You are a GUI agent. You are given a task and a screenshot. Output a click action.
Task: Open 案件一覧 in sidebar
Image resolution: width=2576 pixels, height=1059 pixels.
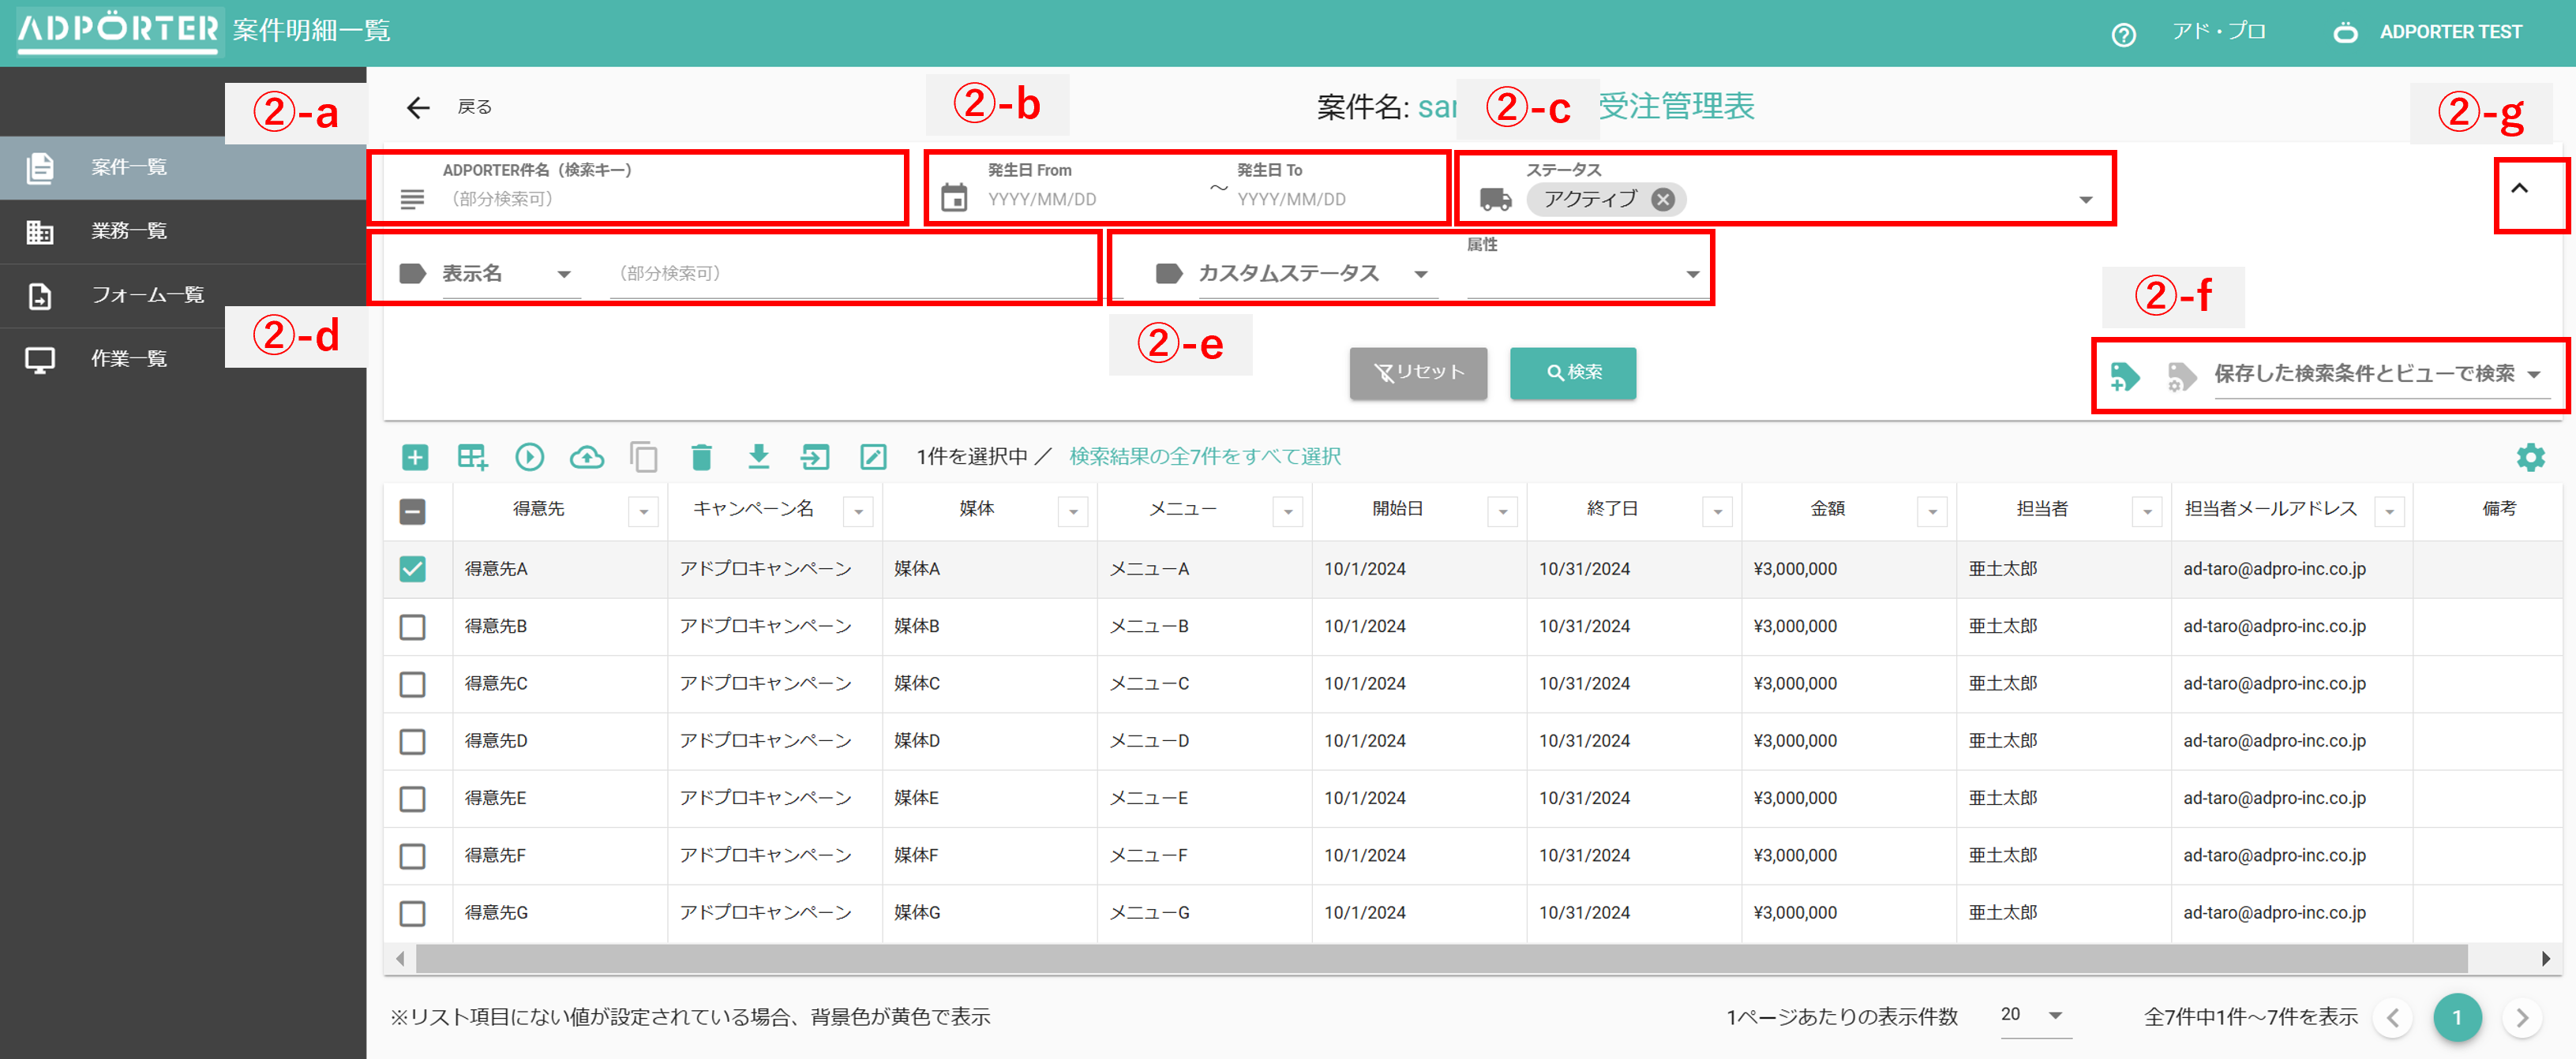183,167
